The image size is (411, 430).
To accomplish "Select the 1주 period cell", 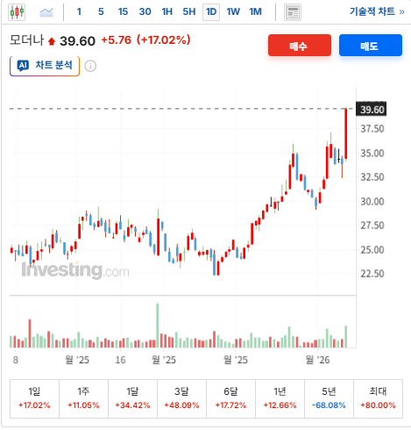I will (x=83, y=398).
